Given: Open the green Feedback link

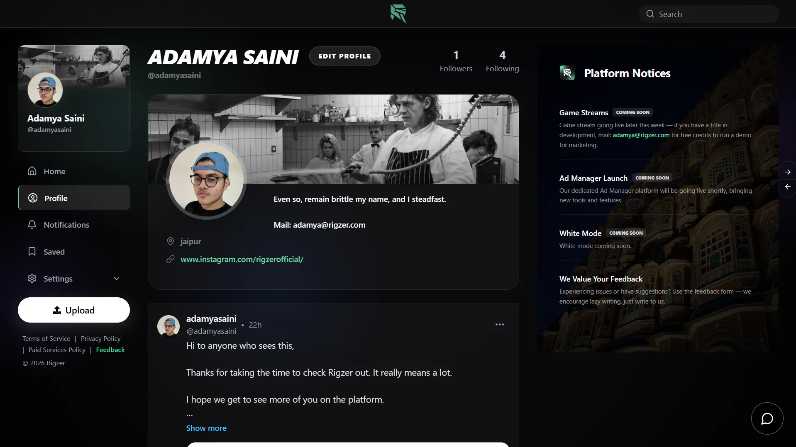Looking at the screenshot, I should (110, 350).
